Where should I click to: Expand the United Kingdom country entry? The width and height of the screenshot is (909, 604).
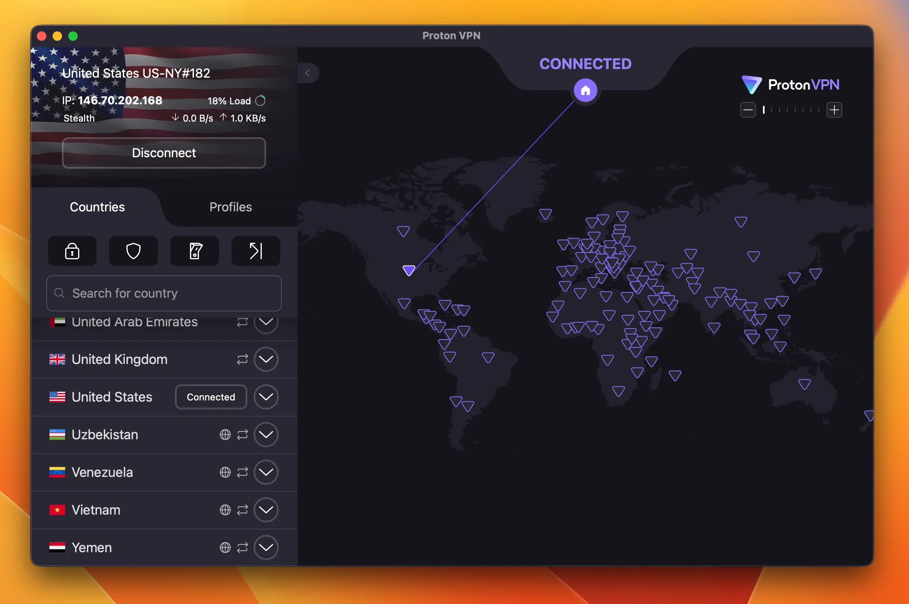[266, 359]
